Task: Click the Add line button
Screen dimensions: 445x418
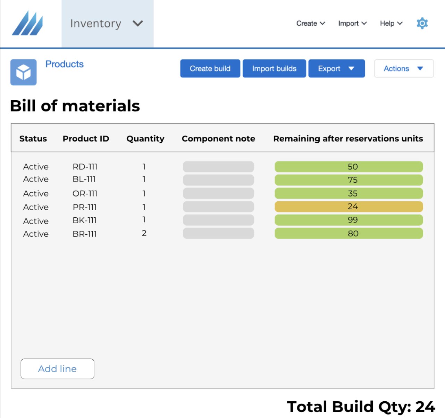Action: tap(57, 369)
